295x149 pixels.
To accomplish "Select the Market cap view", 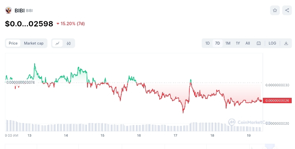I will pyautogui.click(x=34, y=43).
